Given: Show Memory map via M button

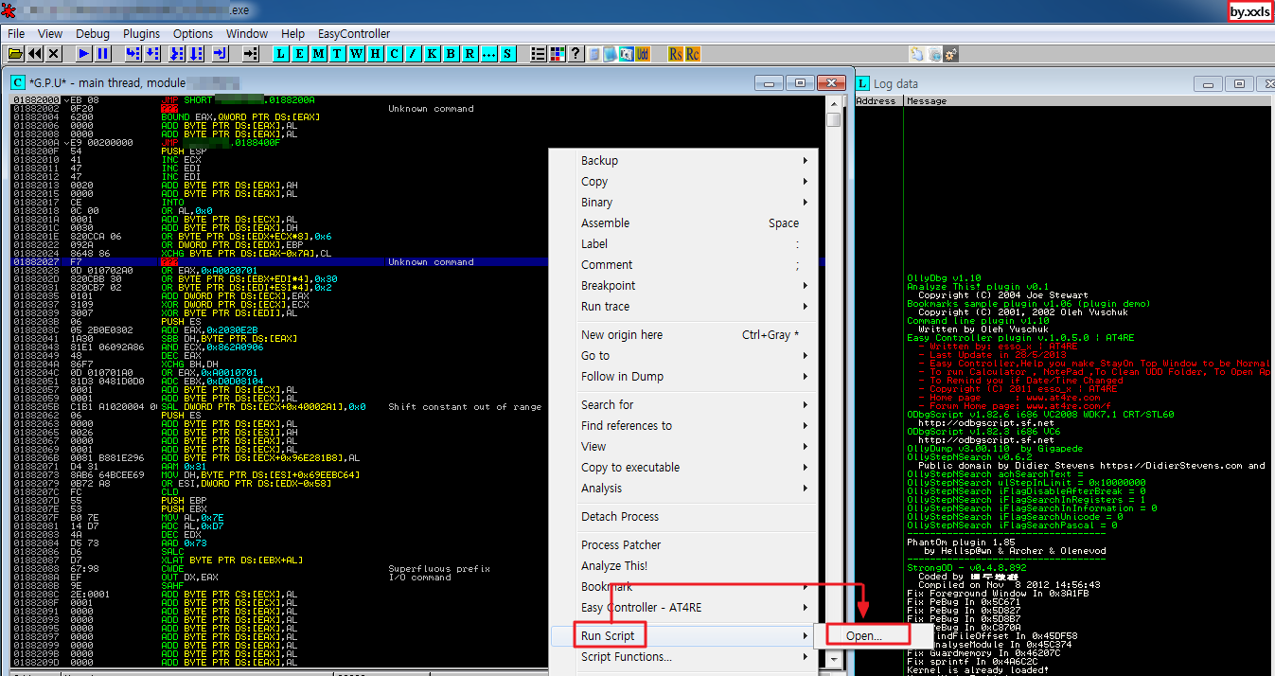Looking at the screenshot, I should (318, 54).
